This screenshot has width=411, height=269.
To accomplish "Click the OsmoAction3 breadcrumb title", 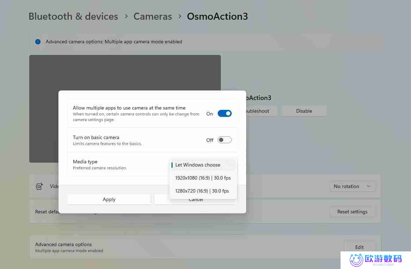I will pyautogui.click(x=217, y=16).
